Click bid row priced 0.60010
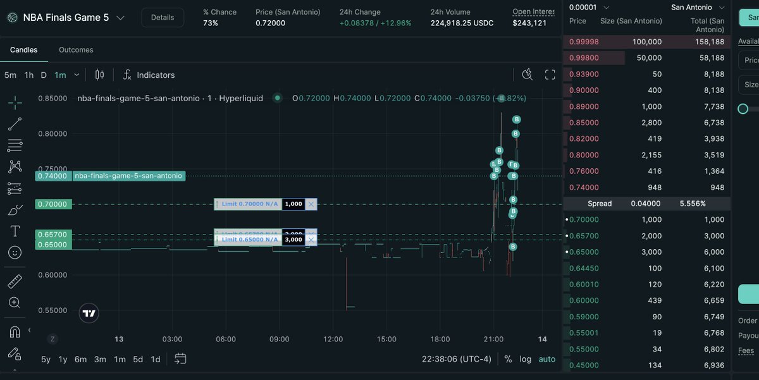This screenshot has height=380, width=759. (x=646, y=285)
